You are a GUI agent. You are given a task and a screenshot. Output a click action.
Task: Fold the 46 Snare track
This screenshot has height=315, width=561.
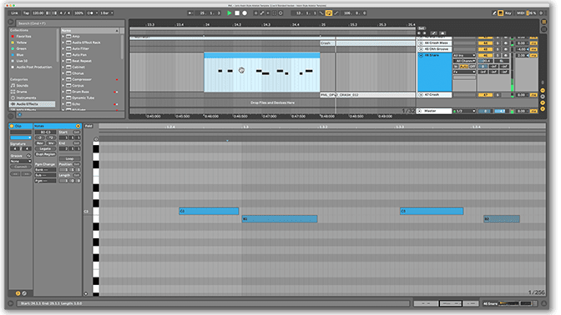coord(421,55)
